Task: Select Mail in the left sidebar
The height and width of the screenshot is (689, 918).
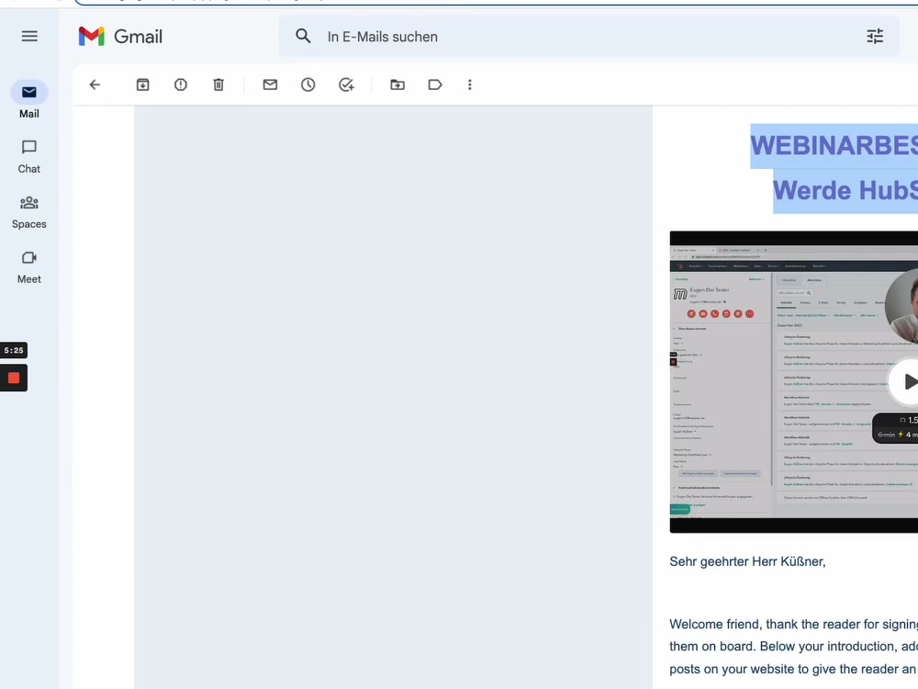Action: (x=28, y=99)
